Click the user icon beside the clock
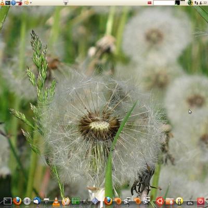Screen dimensions: 208x208 tap(201, 3)
